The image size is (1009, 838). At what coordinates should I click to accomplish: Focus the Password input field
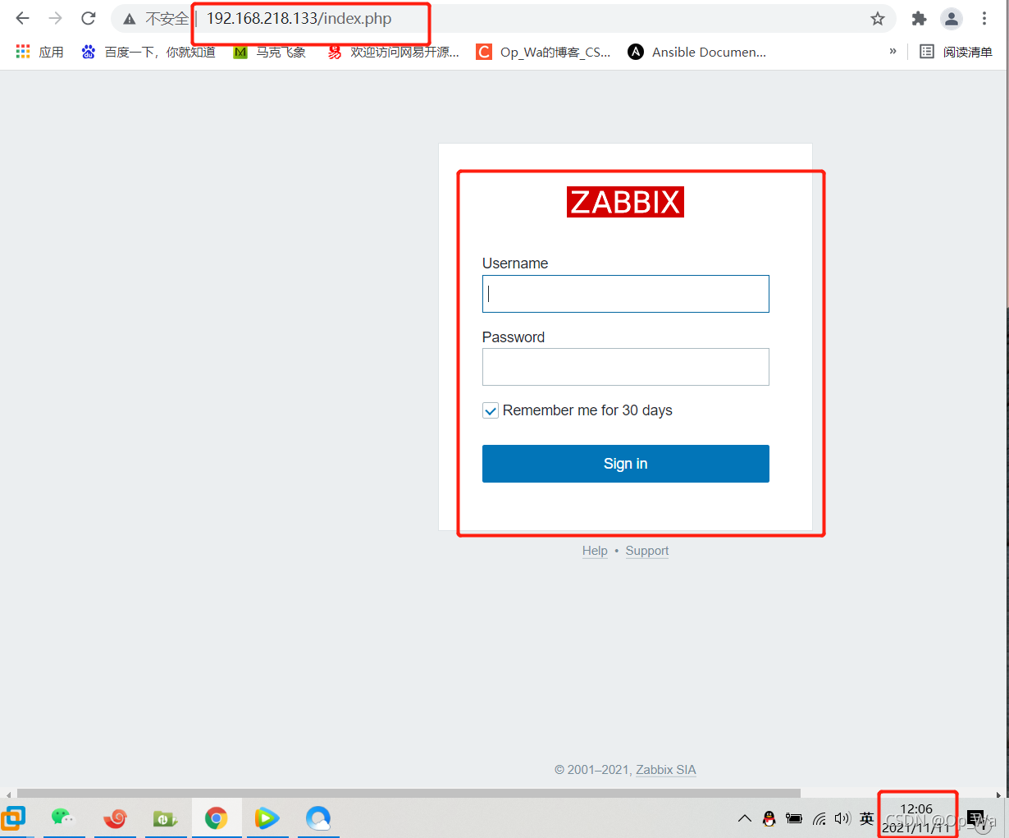(x=625, y=367)
